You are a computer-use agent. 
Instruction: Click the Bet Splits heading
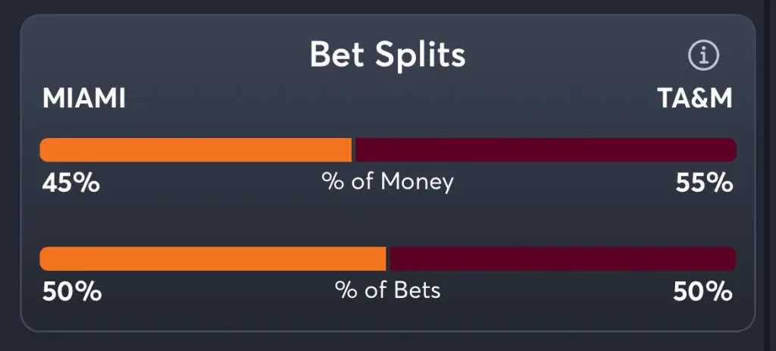[x=387, y=55]
